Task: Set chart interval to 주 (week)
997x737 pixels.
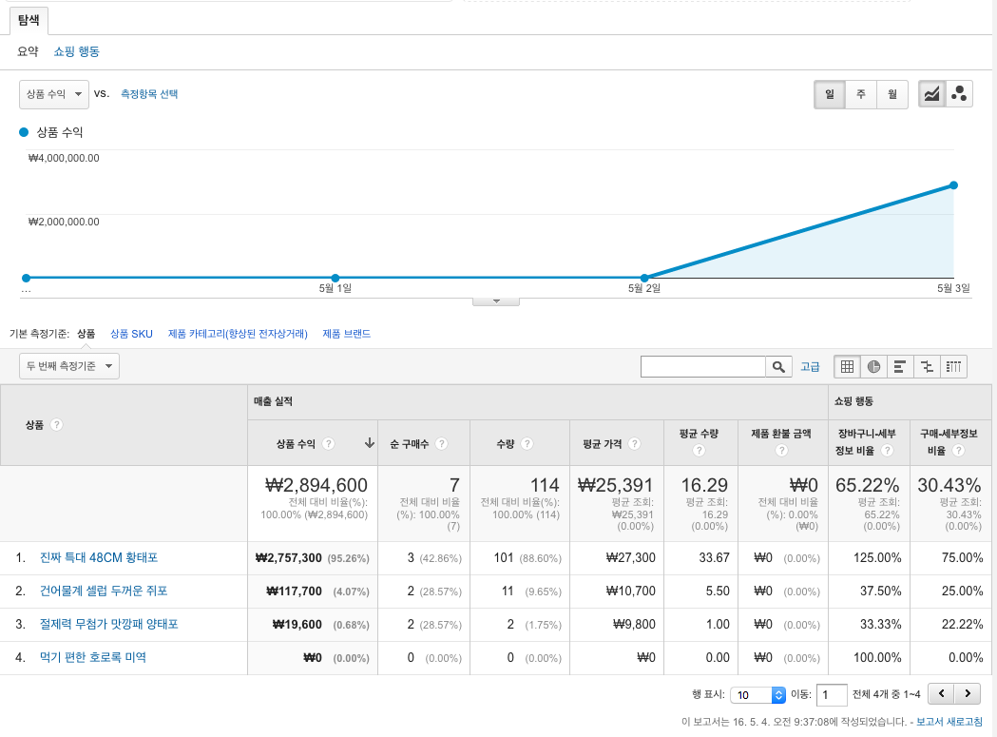Action: [x=861, y=94]
